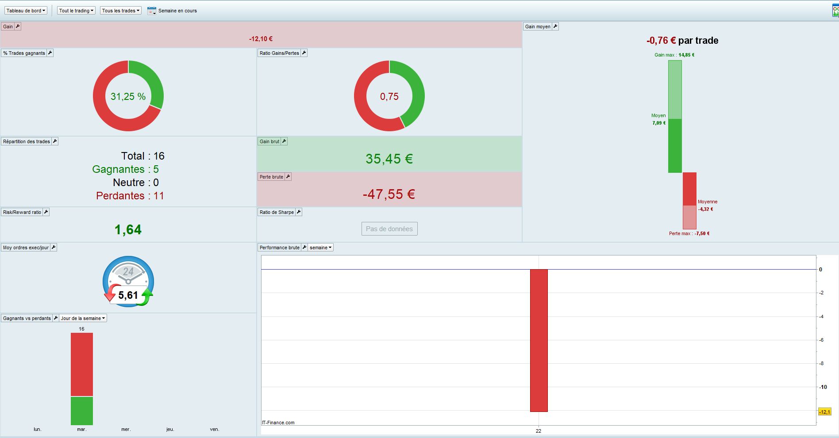Click the -47,55 € gross loss value

pos(389,194)
